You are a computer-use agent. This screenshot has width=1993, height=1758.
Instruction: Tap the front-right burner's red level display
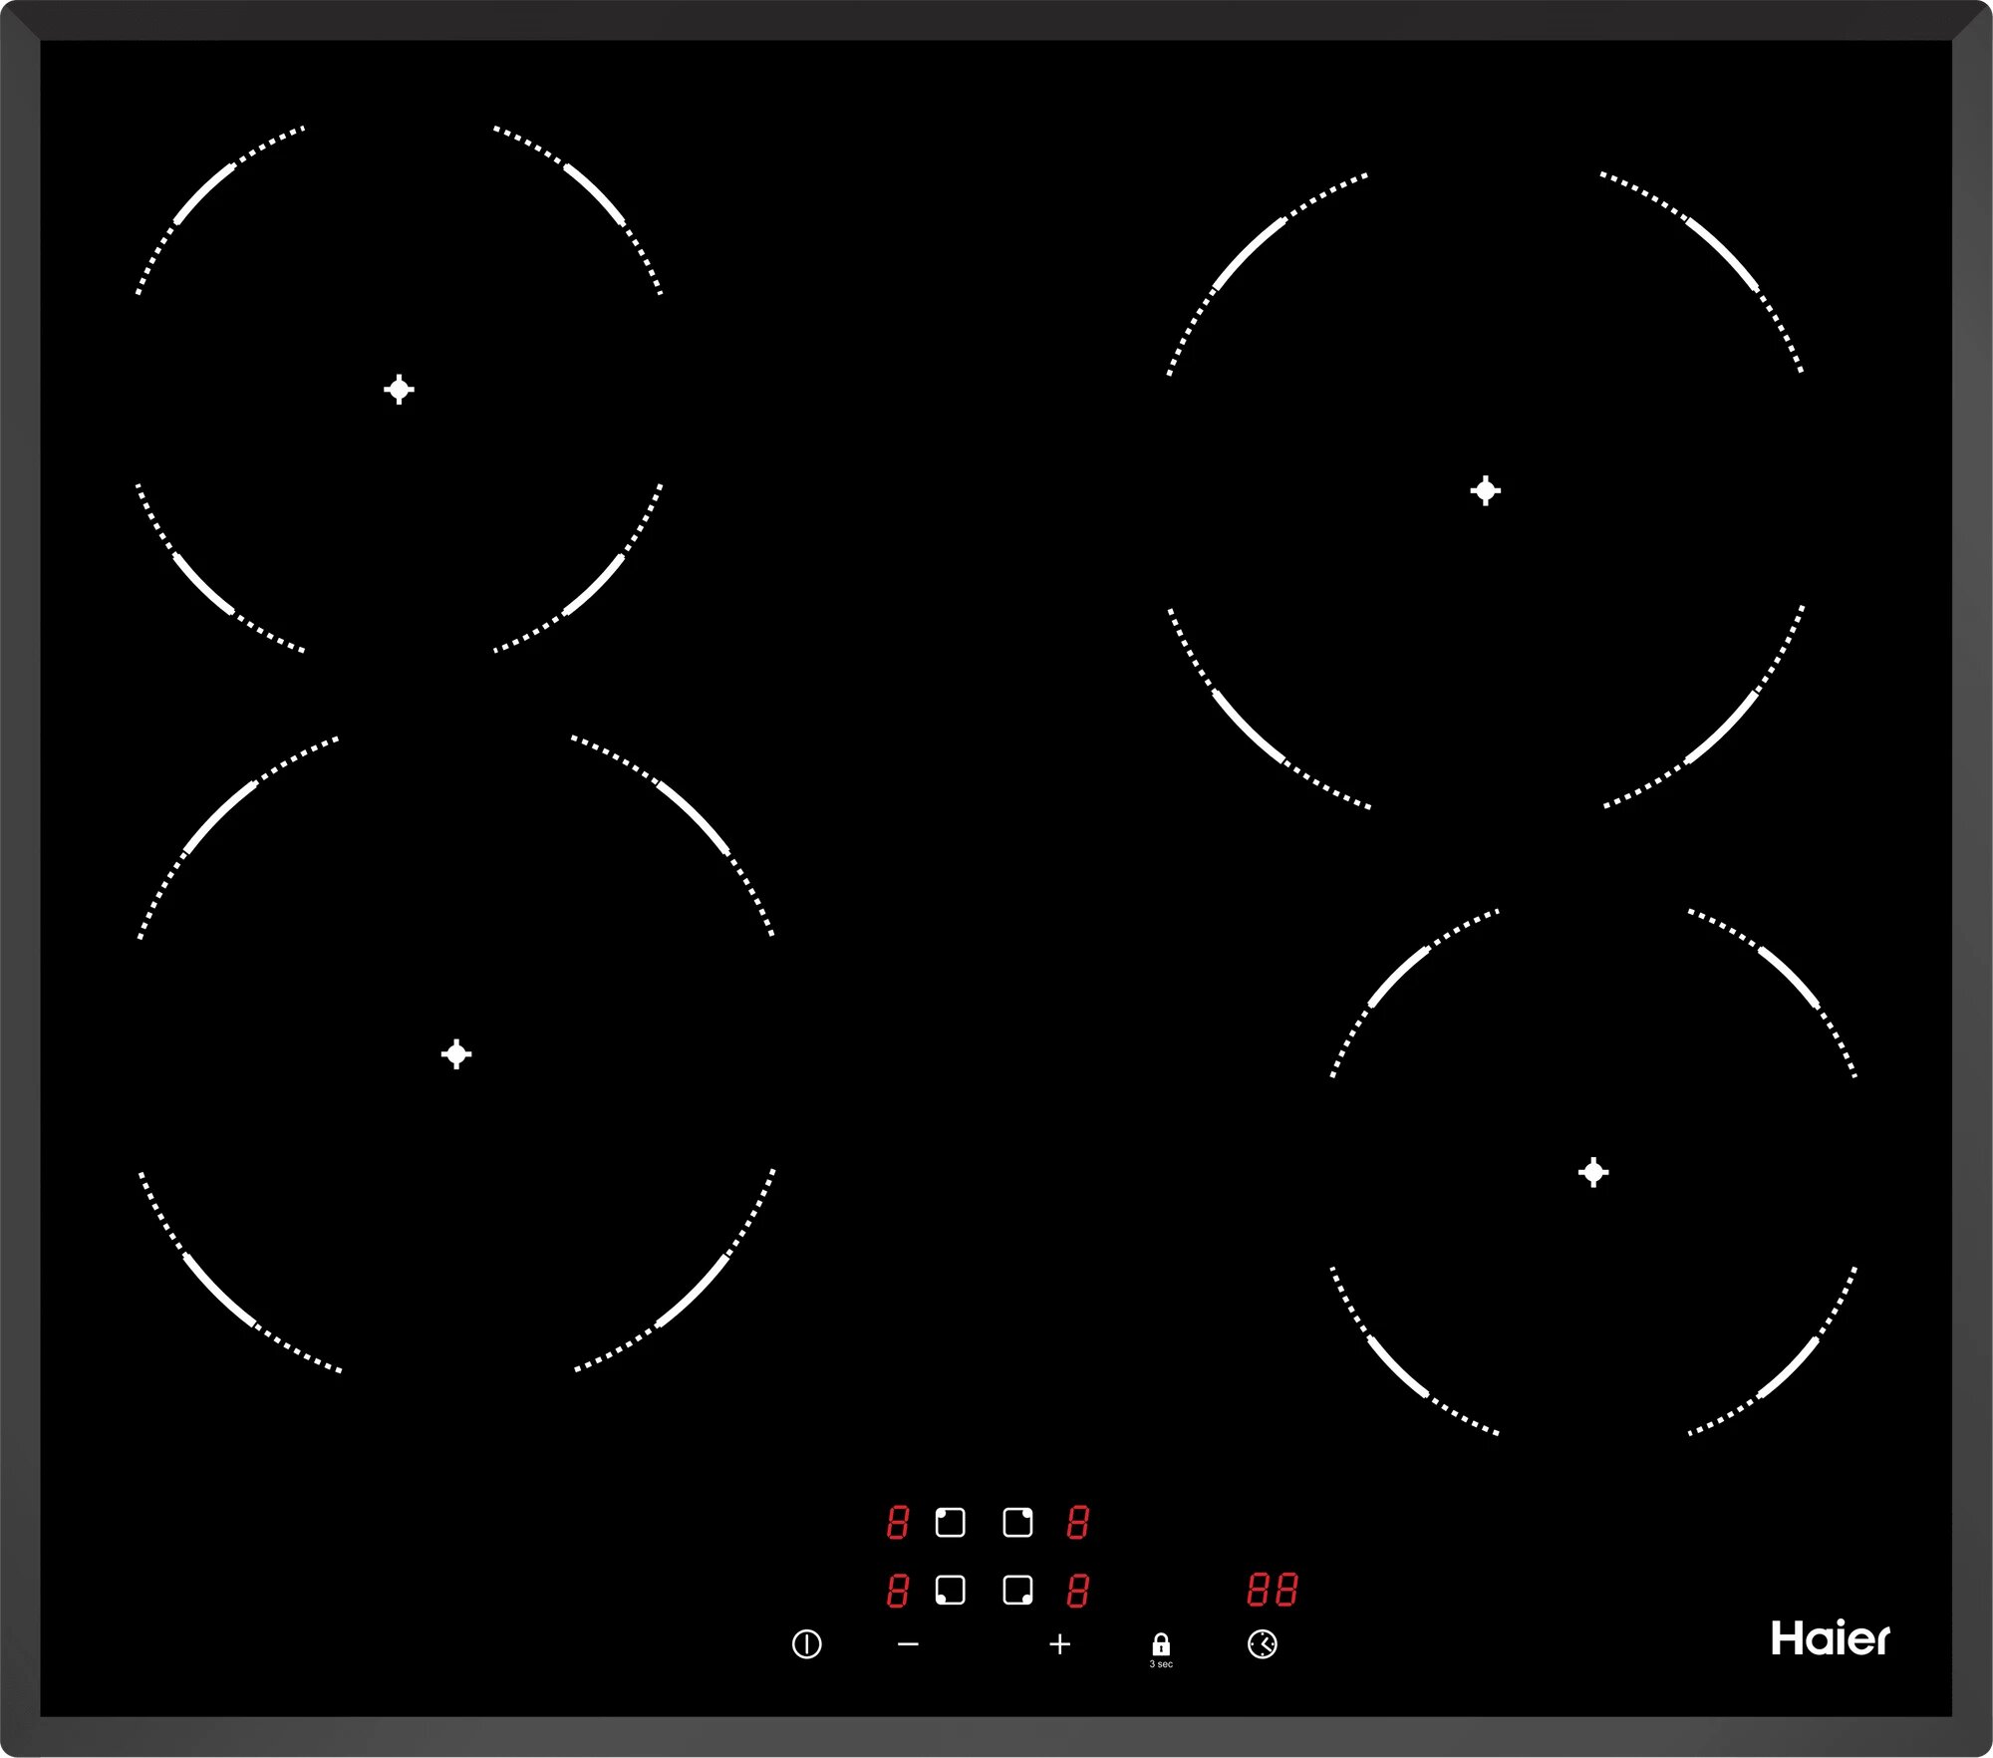click(1077, 1591)
